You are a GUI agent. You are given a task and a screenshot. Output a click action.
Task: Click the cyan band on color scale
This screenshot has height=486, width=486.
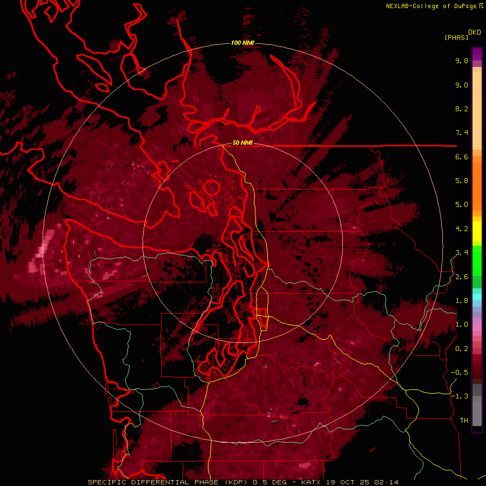(x=477, y=296)
